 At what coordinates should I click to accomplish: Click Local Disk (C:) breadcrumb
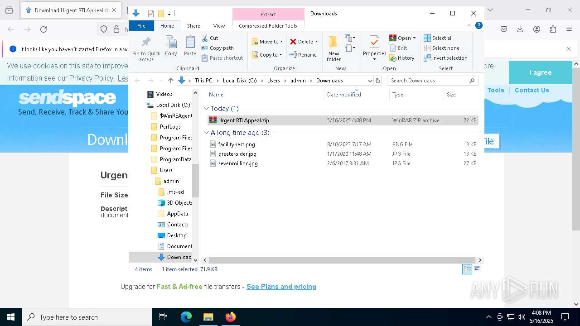[x=240, y=81]
